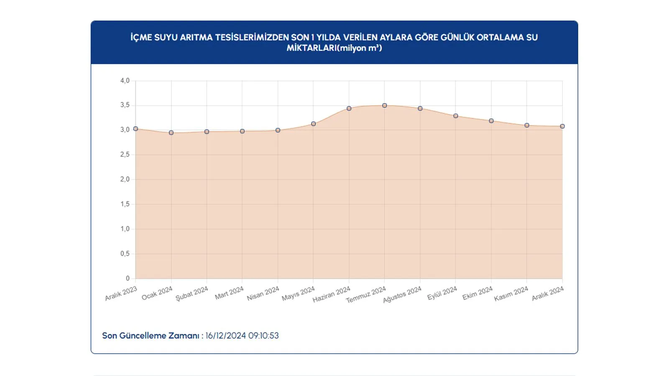The height and width of the screenshot is (376, 669).
Task: Click the 'Şubat 2024' axis label
Action: coord(192,293)
